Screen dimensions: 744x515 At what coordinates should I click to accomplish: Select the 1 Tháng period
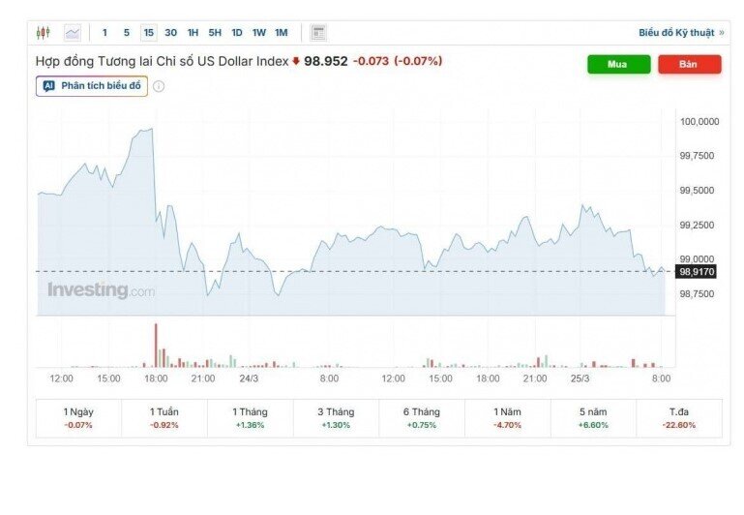click(x=250, y=418)
